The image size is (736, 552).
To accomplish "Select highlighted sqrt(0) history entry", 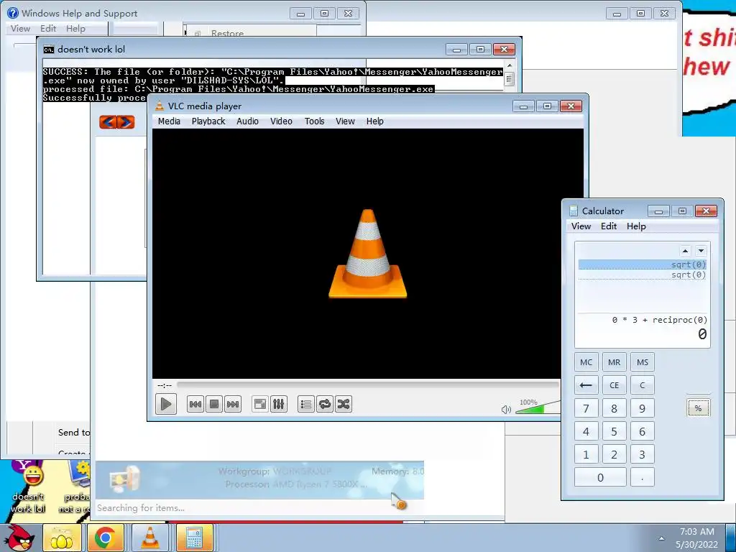I will [643, 264].
